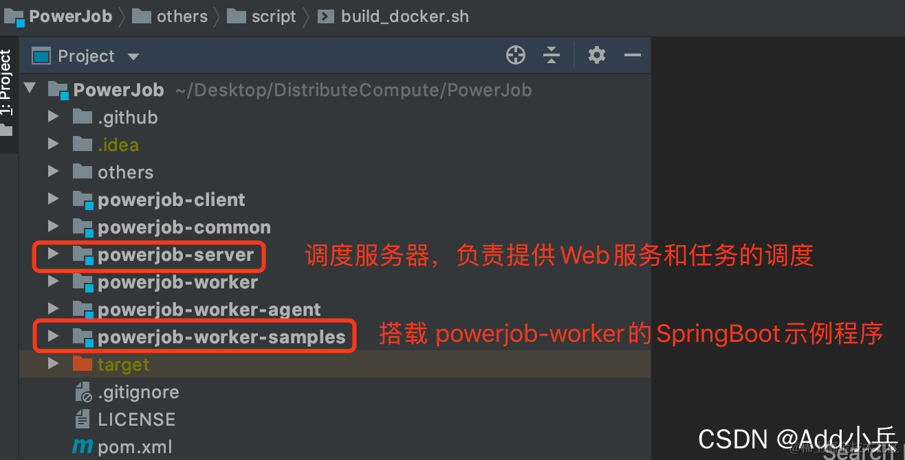Expand the .github folder arrow
The height and width of the screenshot is (460, 905).
[54, 117]
